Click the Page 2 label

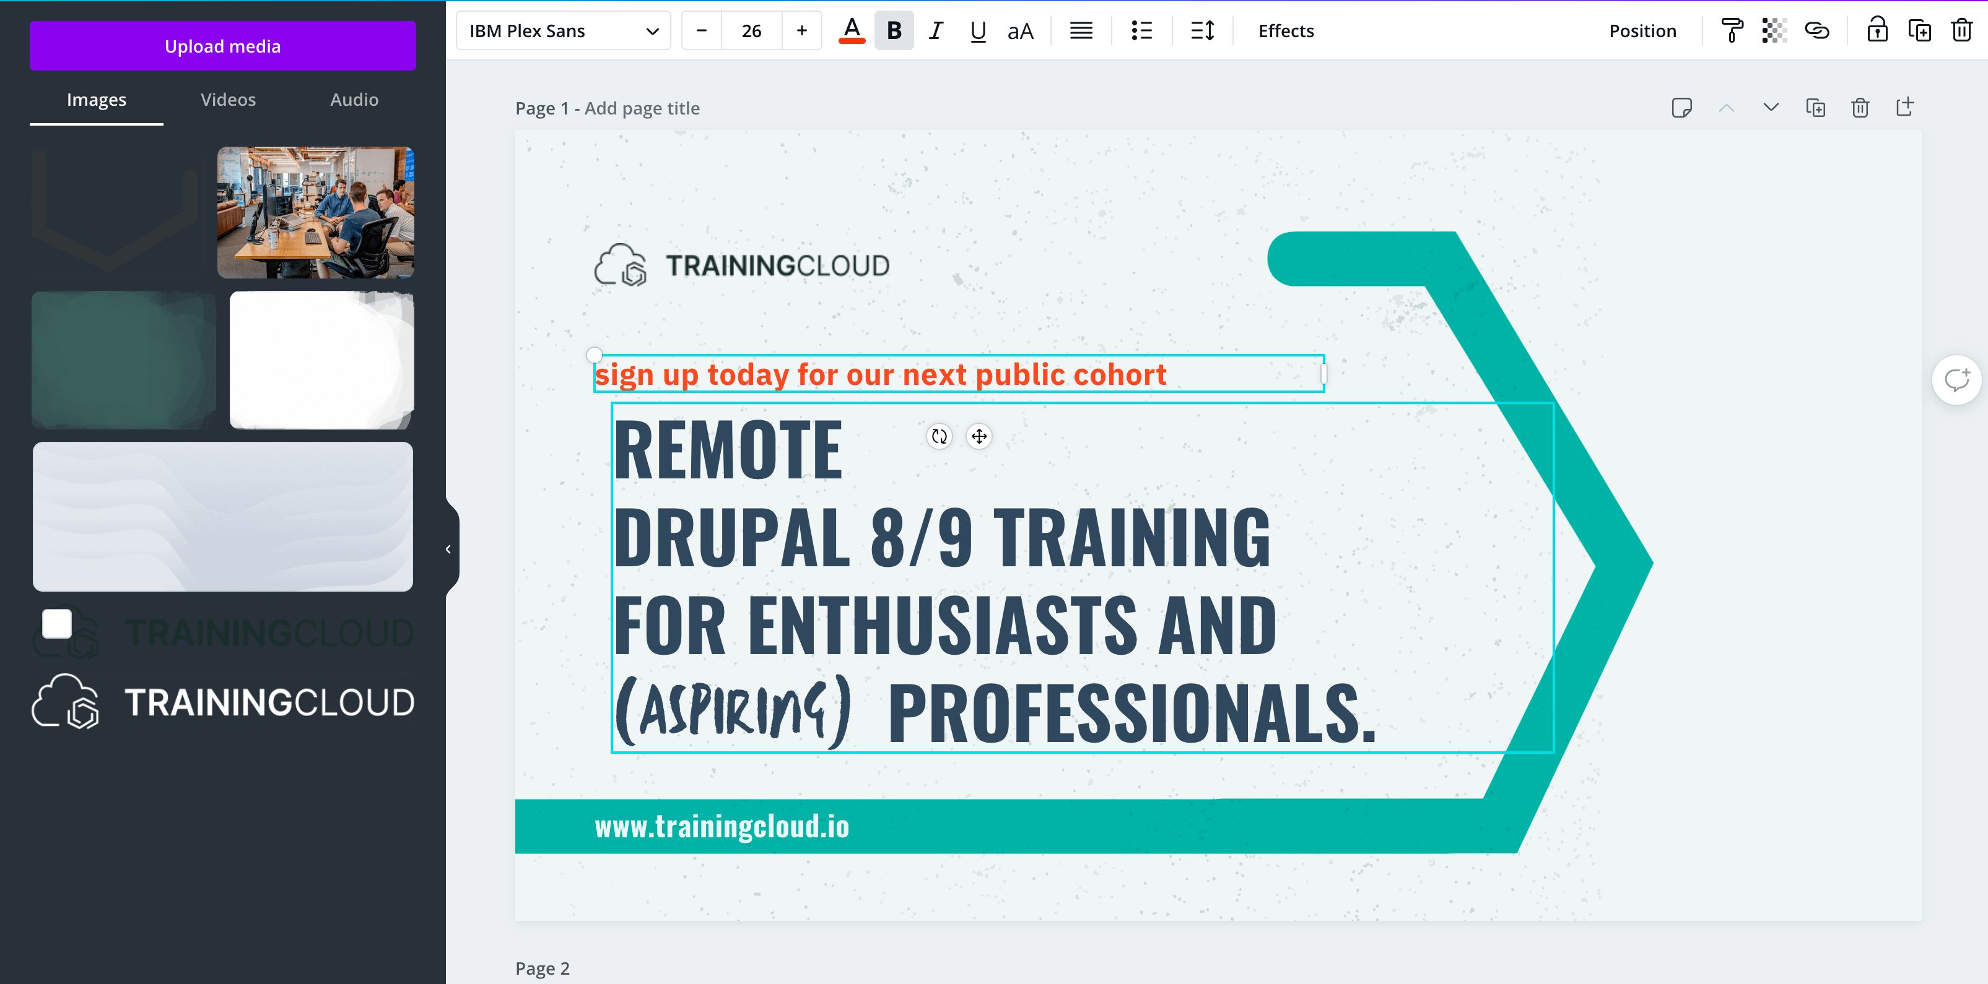coord(543,969)
